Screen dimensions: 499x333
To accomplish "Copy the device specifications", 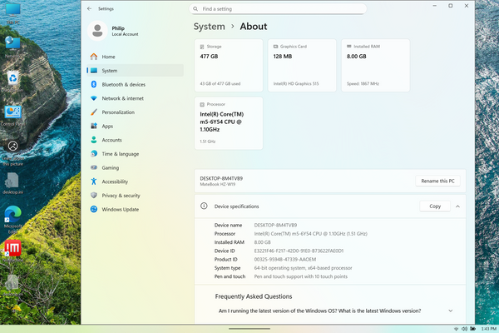I will [434, 206].
